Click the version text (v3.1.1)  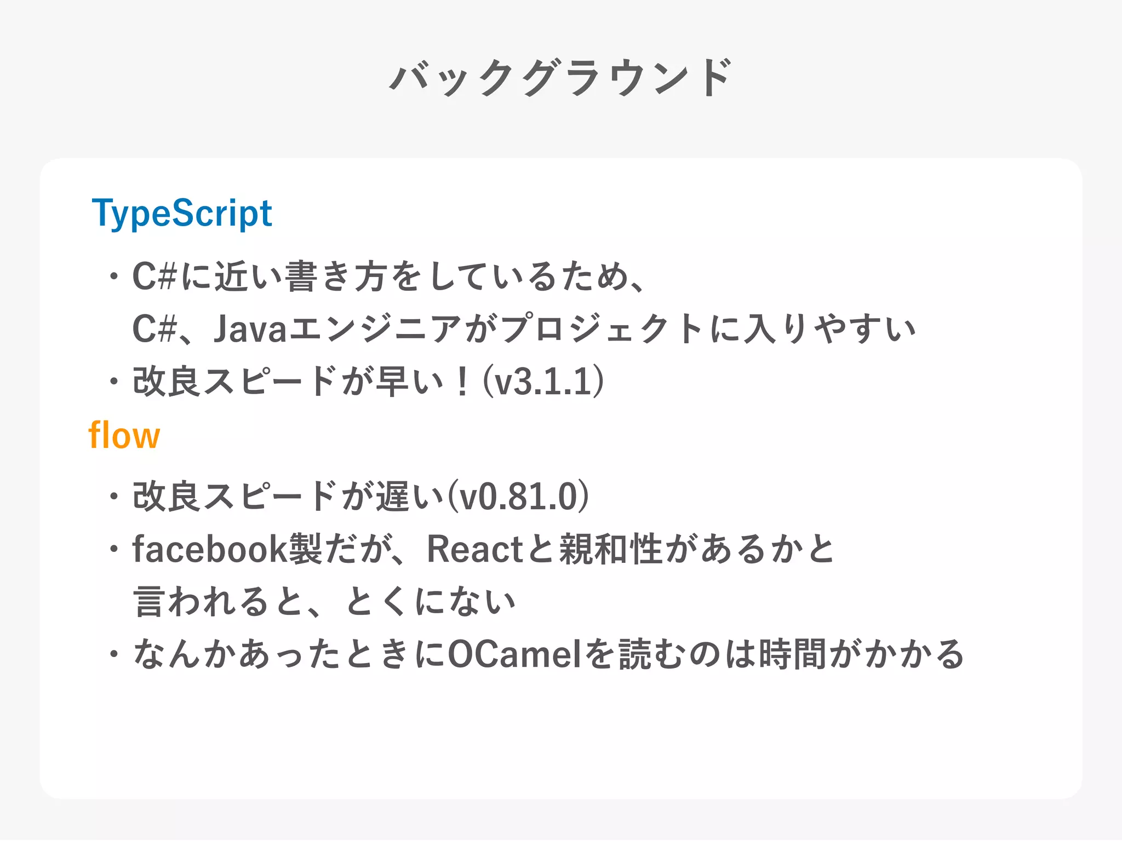pos(543,382)
